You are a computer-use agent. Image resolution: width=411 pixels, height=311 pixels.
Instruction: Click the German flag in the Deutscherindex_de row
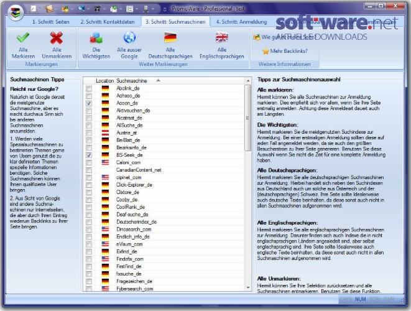105,222
